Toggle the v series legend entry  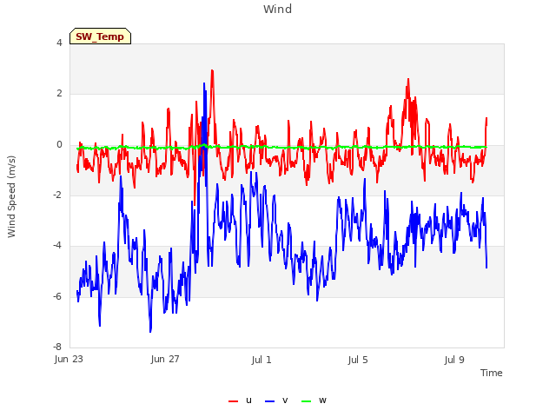[276, 400]
